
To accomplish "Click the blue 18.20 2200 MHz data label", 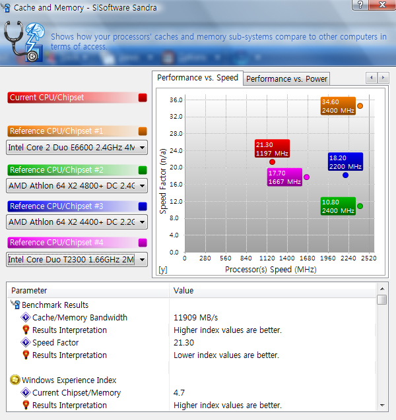I will point(345,162).
